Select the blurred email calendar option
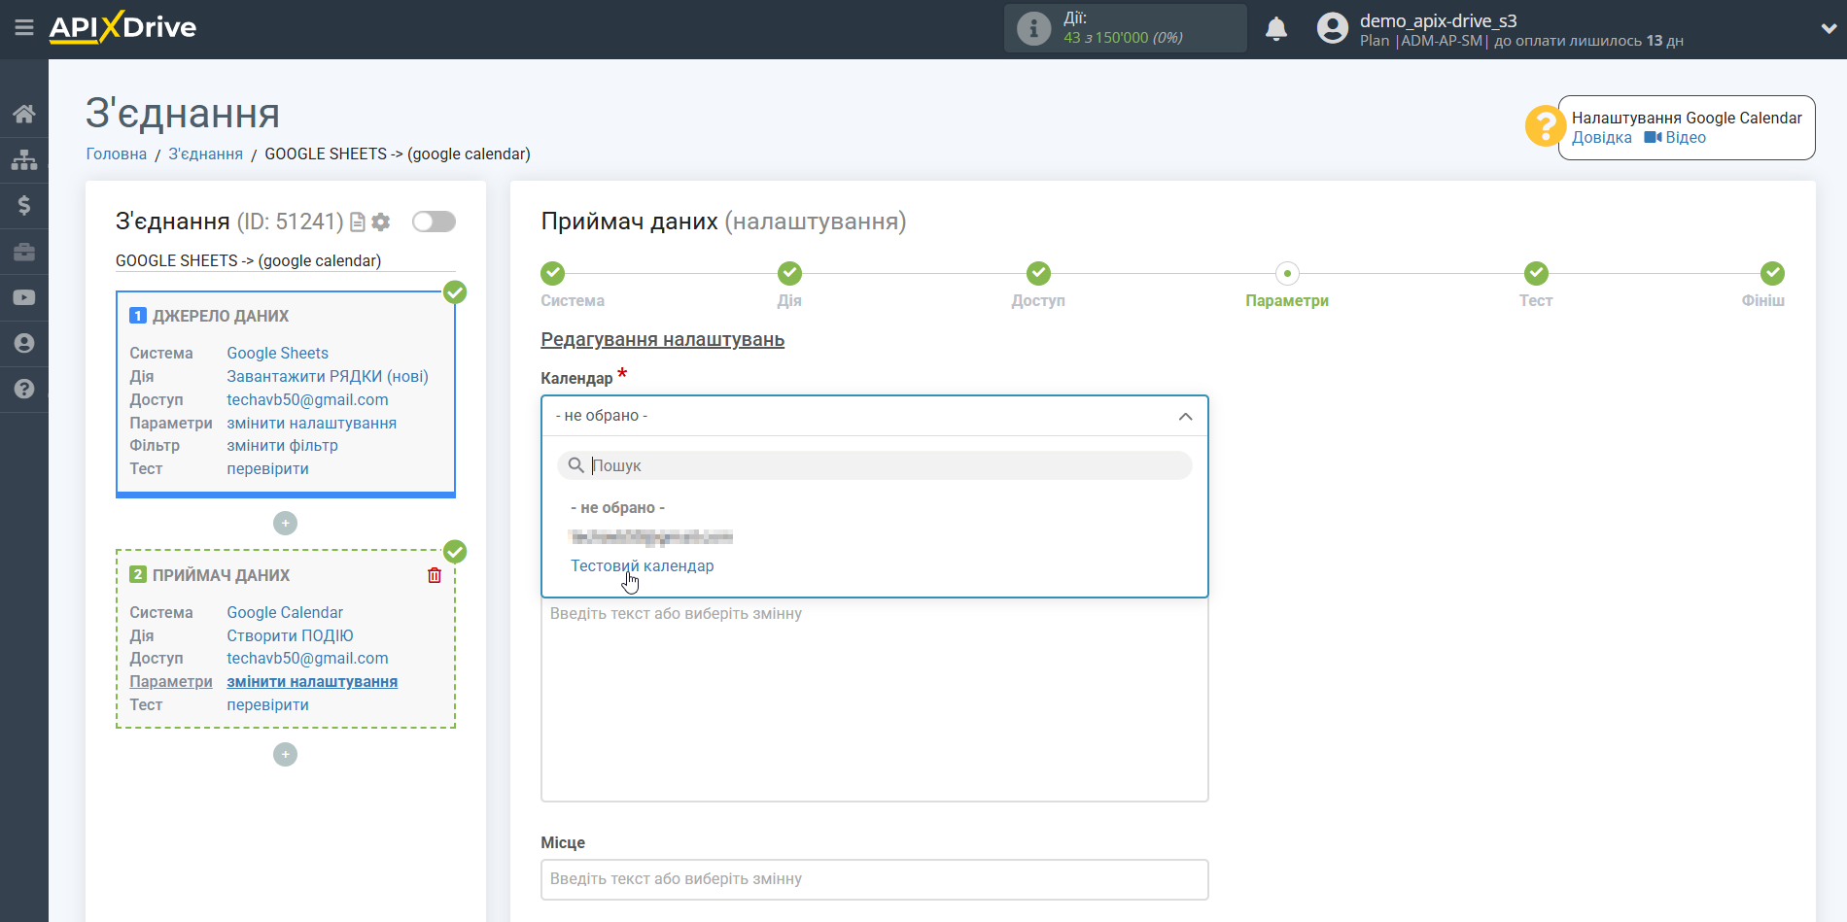Viewport: 1847px width, 922px height. tap(651, 537)
